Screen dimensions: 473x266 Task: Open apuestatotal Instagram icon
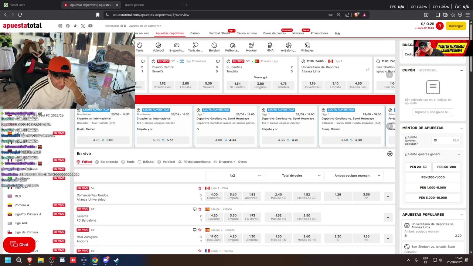[60, 26]
